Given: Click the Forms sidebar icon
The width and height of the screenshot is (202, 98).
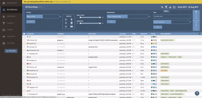Looking at the screenshot, I should (x=4, y=30).
